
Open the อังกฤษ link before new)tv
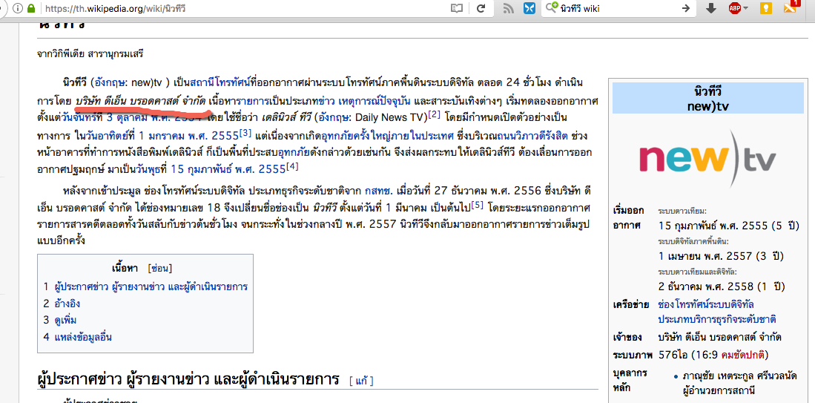click(108, 82)
